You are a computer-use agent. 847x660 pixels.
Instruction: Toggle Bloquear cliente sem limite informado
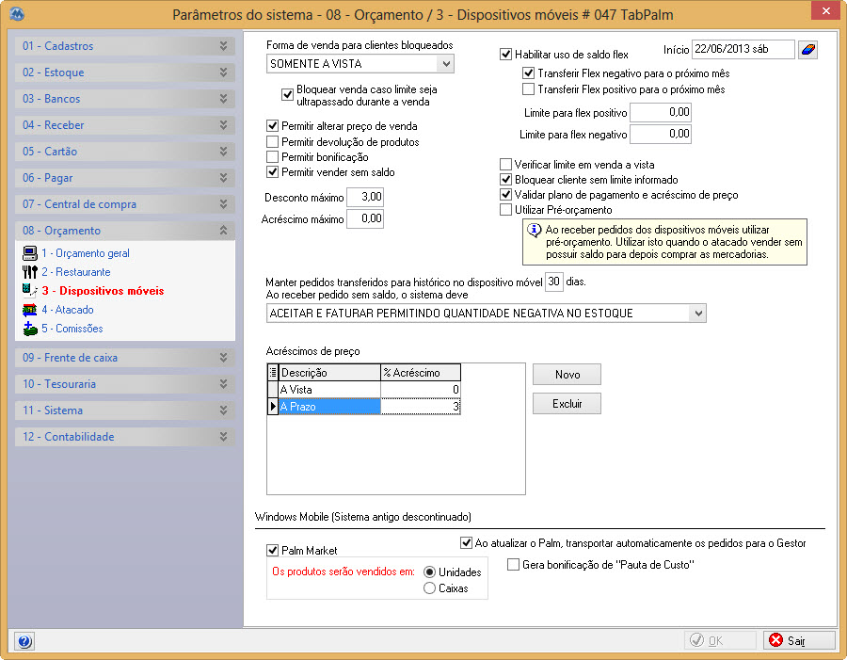(x=505, y=180)
